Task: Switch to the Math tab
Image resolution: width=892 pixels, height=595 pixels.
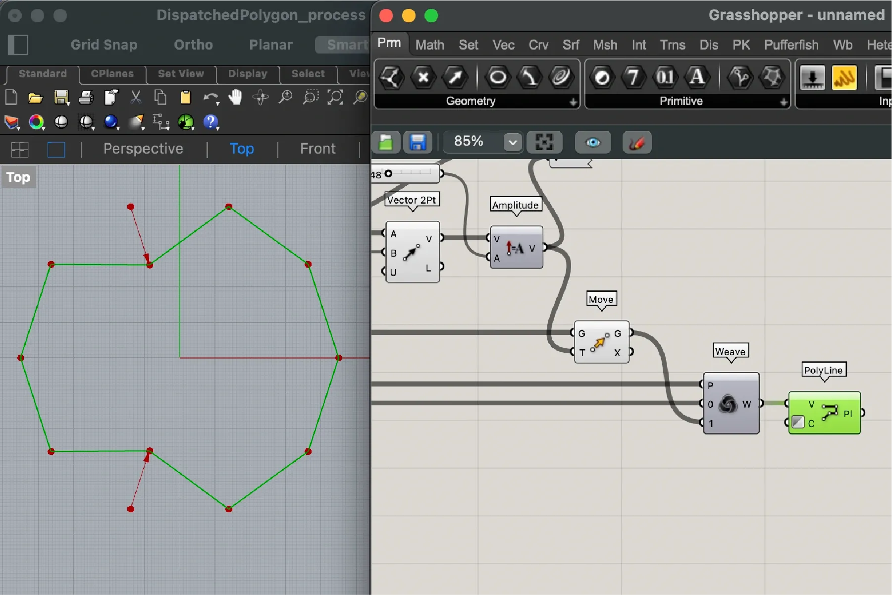Action: (429, 45)
